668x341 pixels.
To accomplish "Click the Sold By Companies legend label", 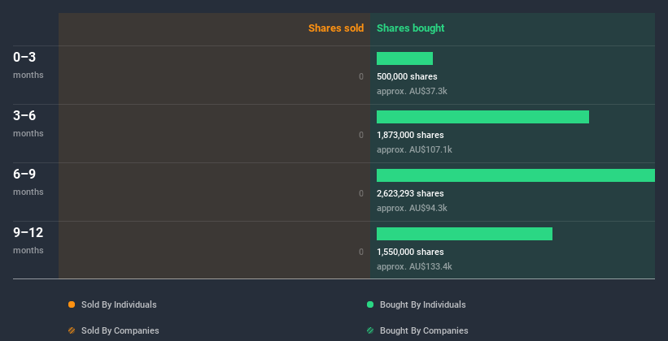I will click(120, 330).
